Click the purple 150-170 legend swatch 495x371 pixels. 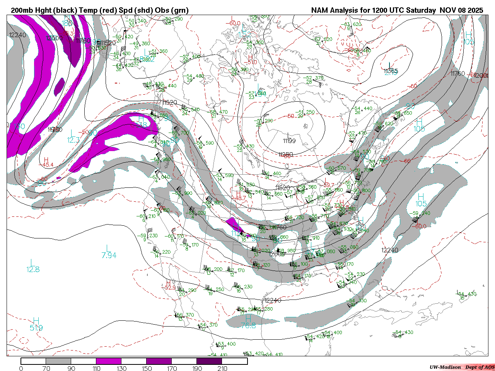pyautogui.click(x=159, y=361)
